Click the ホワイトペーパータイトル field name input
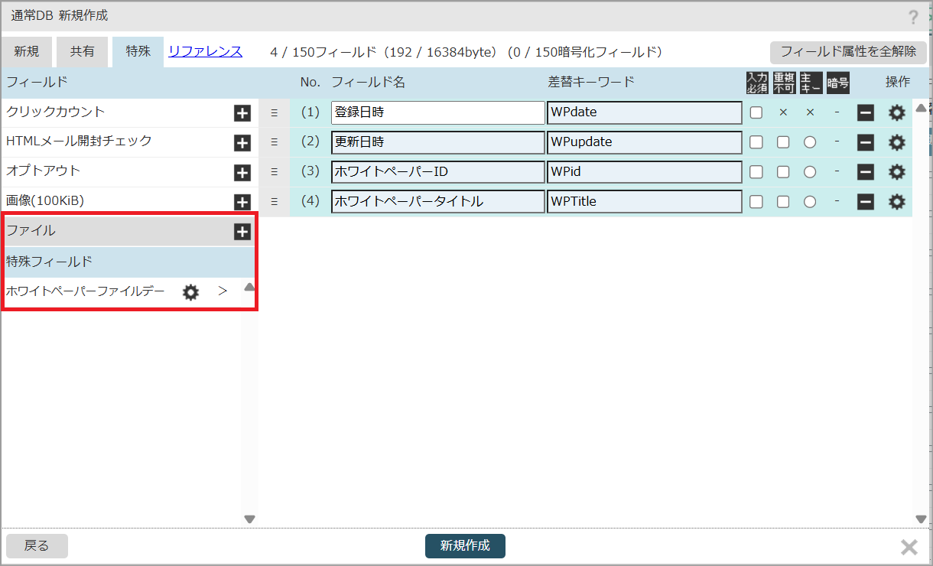 (x=437, y=202)
